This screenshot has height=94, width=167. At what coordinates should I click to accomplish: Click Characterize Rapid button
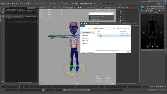[x=95, y=18]
